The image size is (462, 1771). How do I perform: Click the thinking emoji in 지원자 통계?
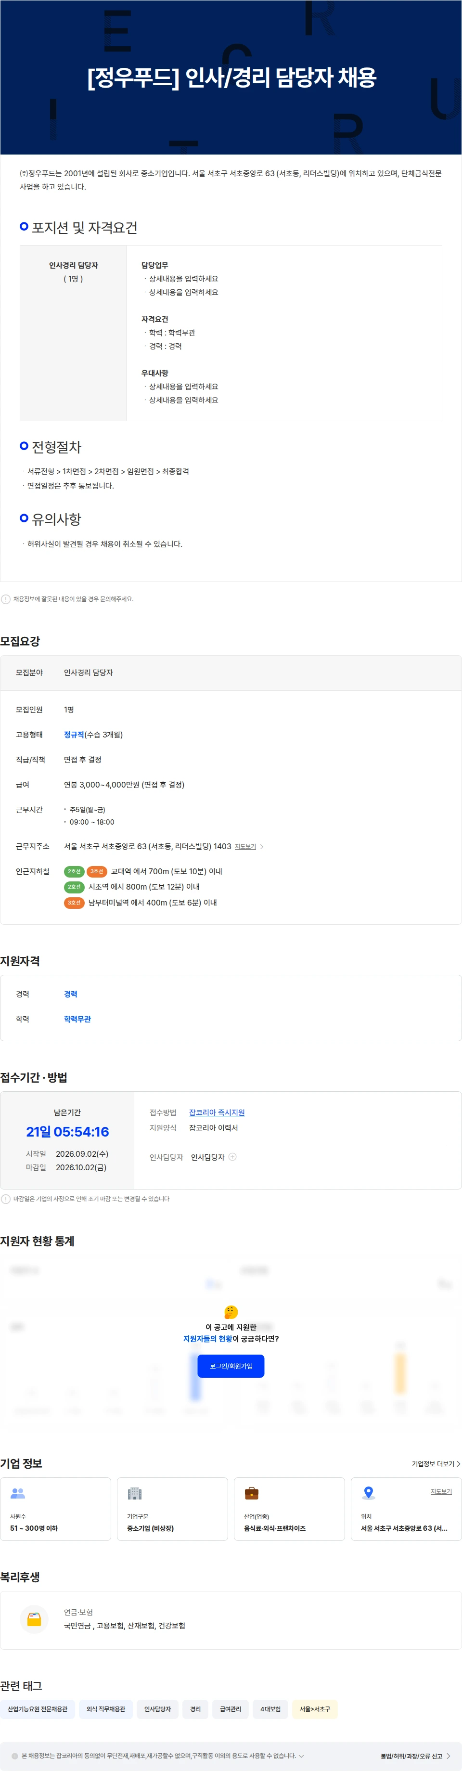click(x=231, y=1312)
